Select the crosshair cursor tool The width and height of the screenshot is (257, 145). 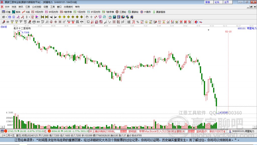tap(91, 17)
